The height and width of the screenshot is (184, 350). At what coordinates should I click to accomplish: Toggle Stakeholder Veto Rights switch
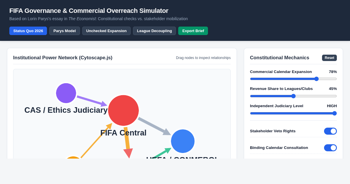click(330, 131)
